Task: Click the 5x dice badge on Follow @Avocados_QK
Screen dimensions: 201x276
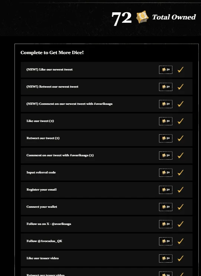Action: [166, 241]
